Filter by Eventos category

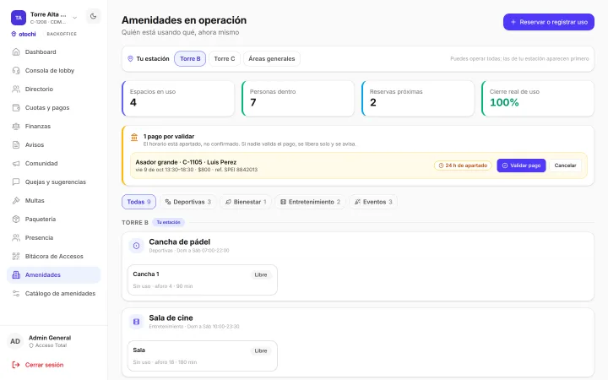373,202
